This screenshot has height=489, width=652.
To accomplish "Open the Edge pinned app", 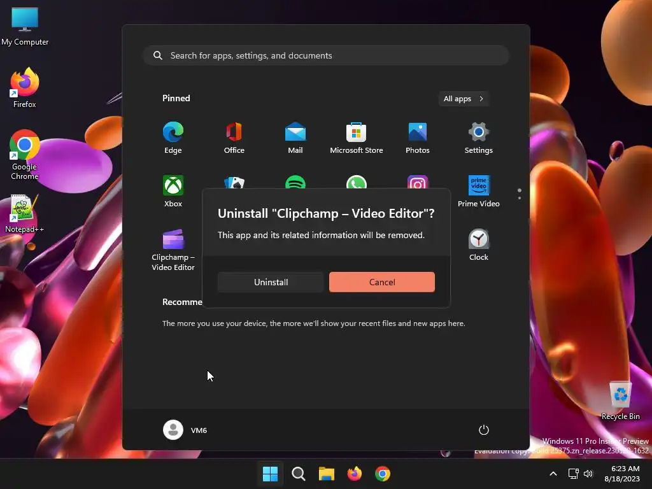I will tap(173, 138).
